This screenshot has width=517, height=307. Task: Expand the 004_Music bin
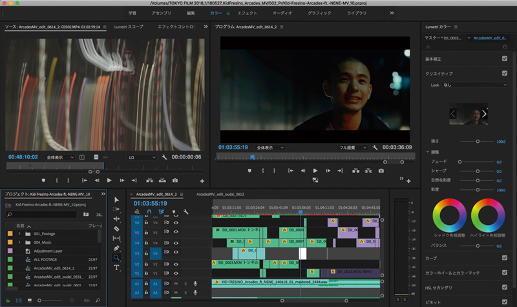[x=19, y=242]
